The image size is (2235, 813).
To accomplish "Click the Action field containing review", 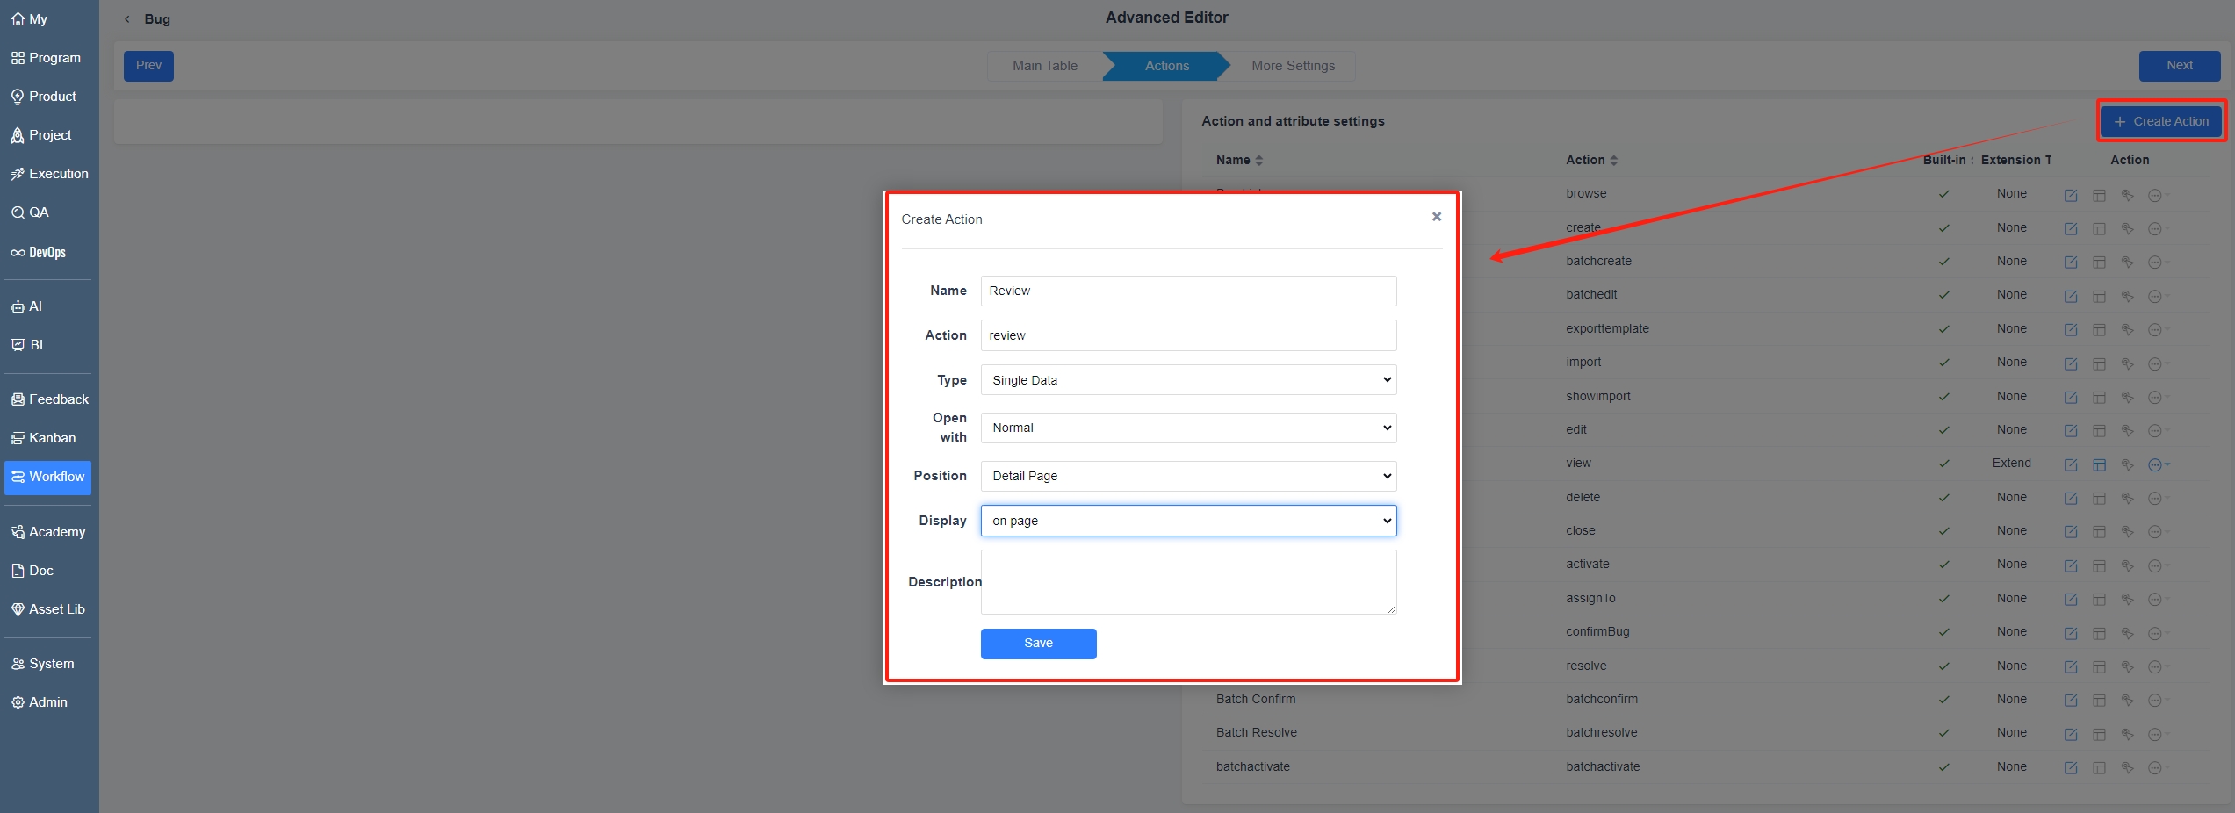I will point(1188,335).
